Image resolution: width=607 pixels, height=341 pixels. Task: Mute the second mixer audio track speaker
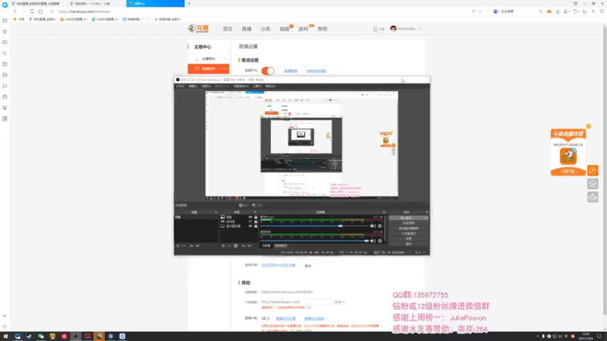[373, 241]
